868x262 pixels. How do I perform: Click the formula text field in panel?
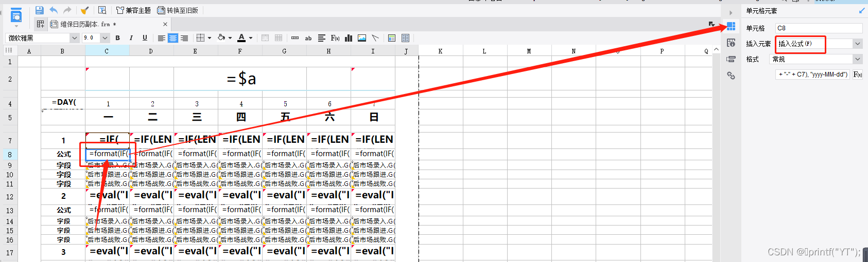pyautogui.click(x=813, y=74)
